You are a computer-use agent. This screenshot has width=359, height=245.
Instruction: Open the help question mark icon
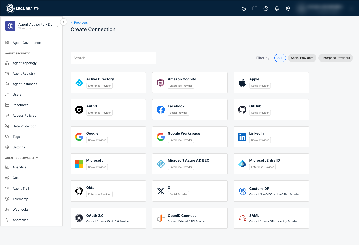tap(266, 9)
